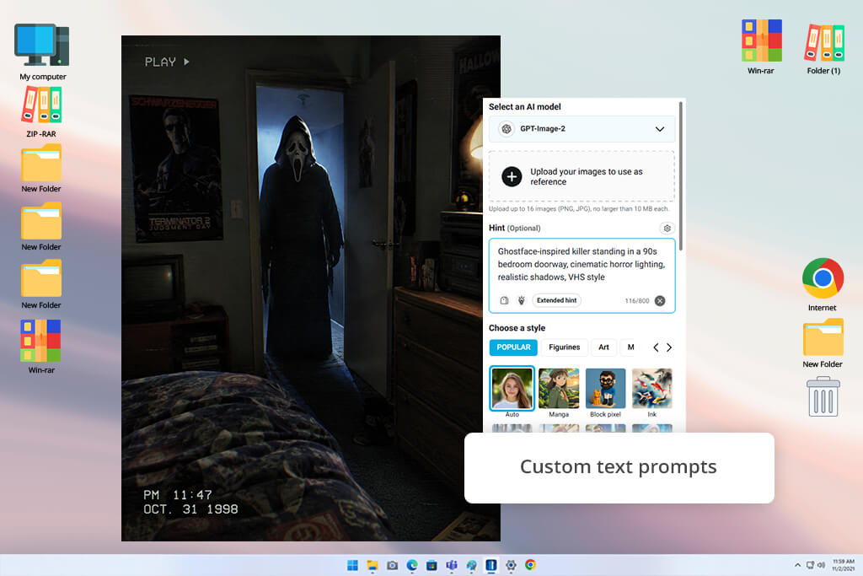Switch to the Art style tab
This screenshot has width=863, height=576.
tap(603, 347)
